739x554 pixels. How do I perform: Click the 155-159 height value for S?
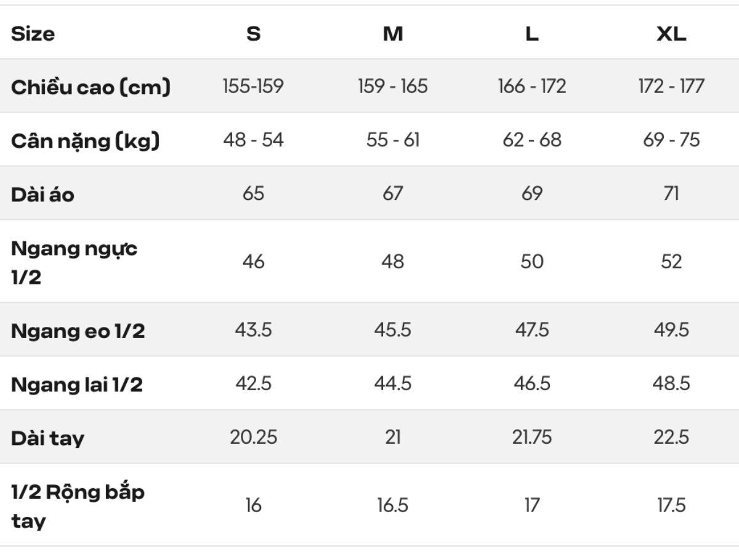point(253,86)
